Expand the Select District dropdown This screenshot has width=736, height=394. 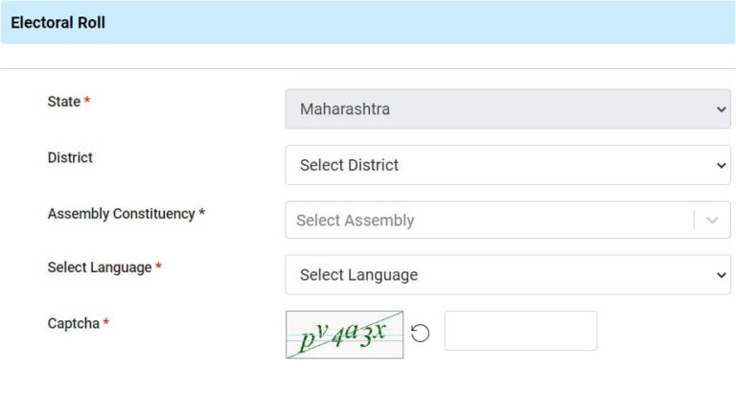click(x=498, y=165)
